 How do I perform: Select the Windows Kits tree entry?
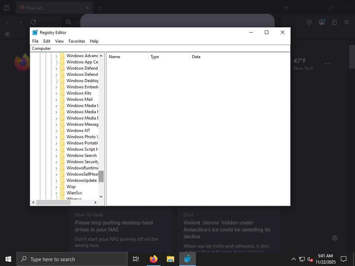79,93
